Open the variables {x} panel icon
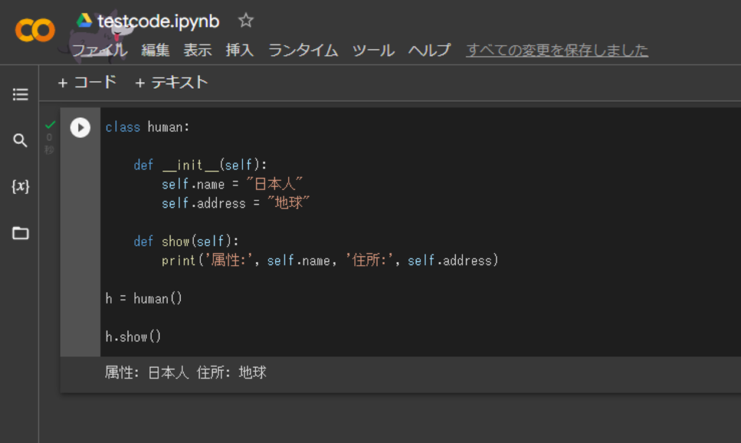 pos(20,186)
